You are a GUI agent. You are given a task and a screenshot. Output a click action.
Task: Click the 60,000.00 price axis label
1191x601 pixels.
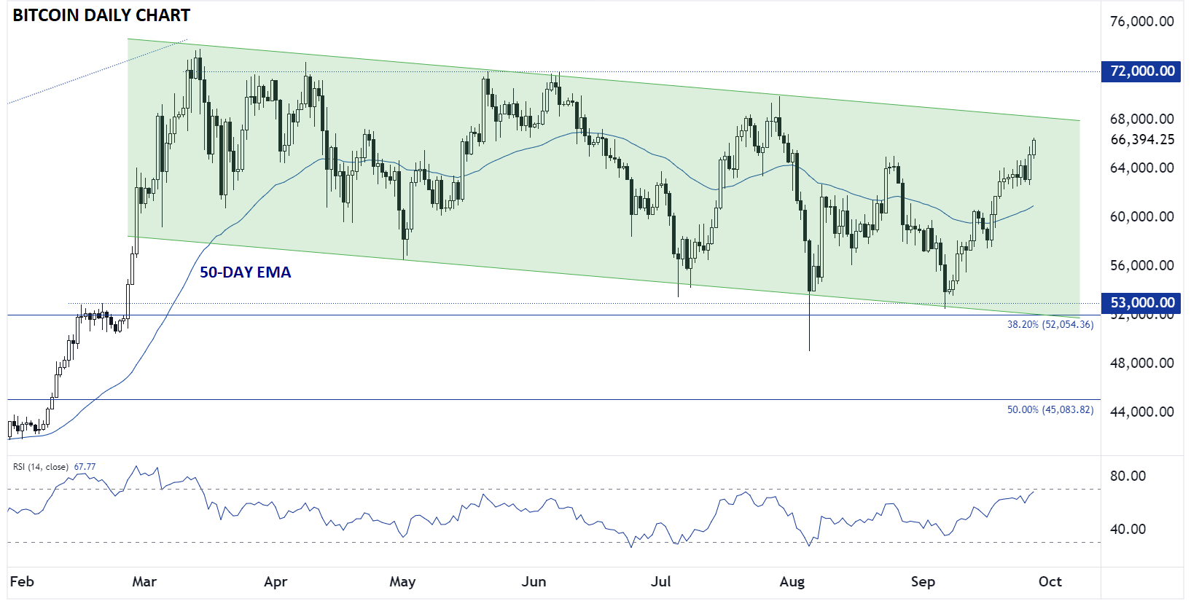[x=1141, y=216]
